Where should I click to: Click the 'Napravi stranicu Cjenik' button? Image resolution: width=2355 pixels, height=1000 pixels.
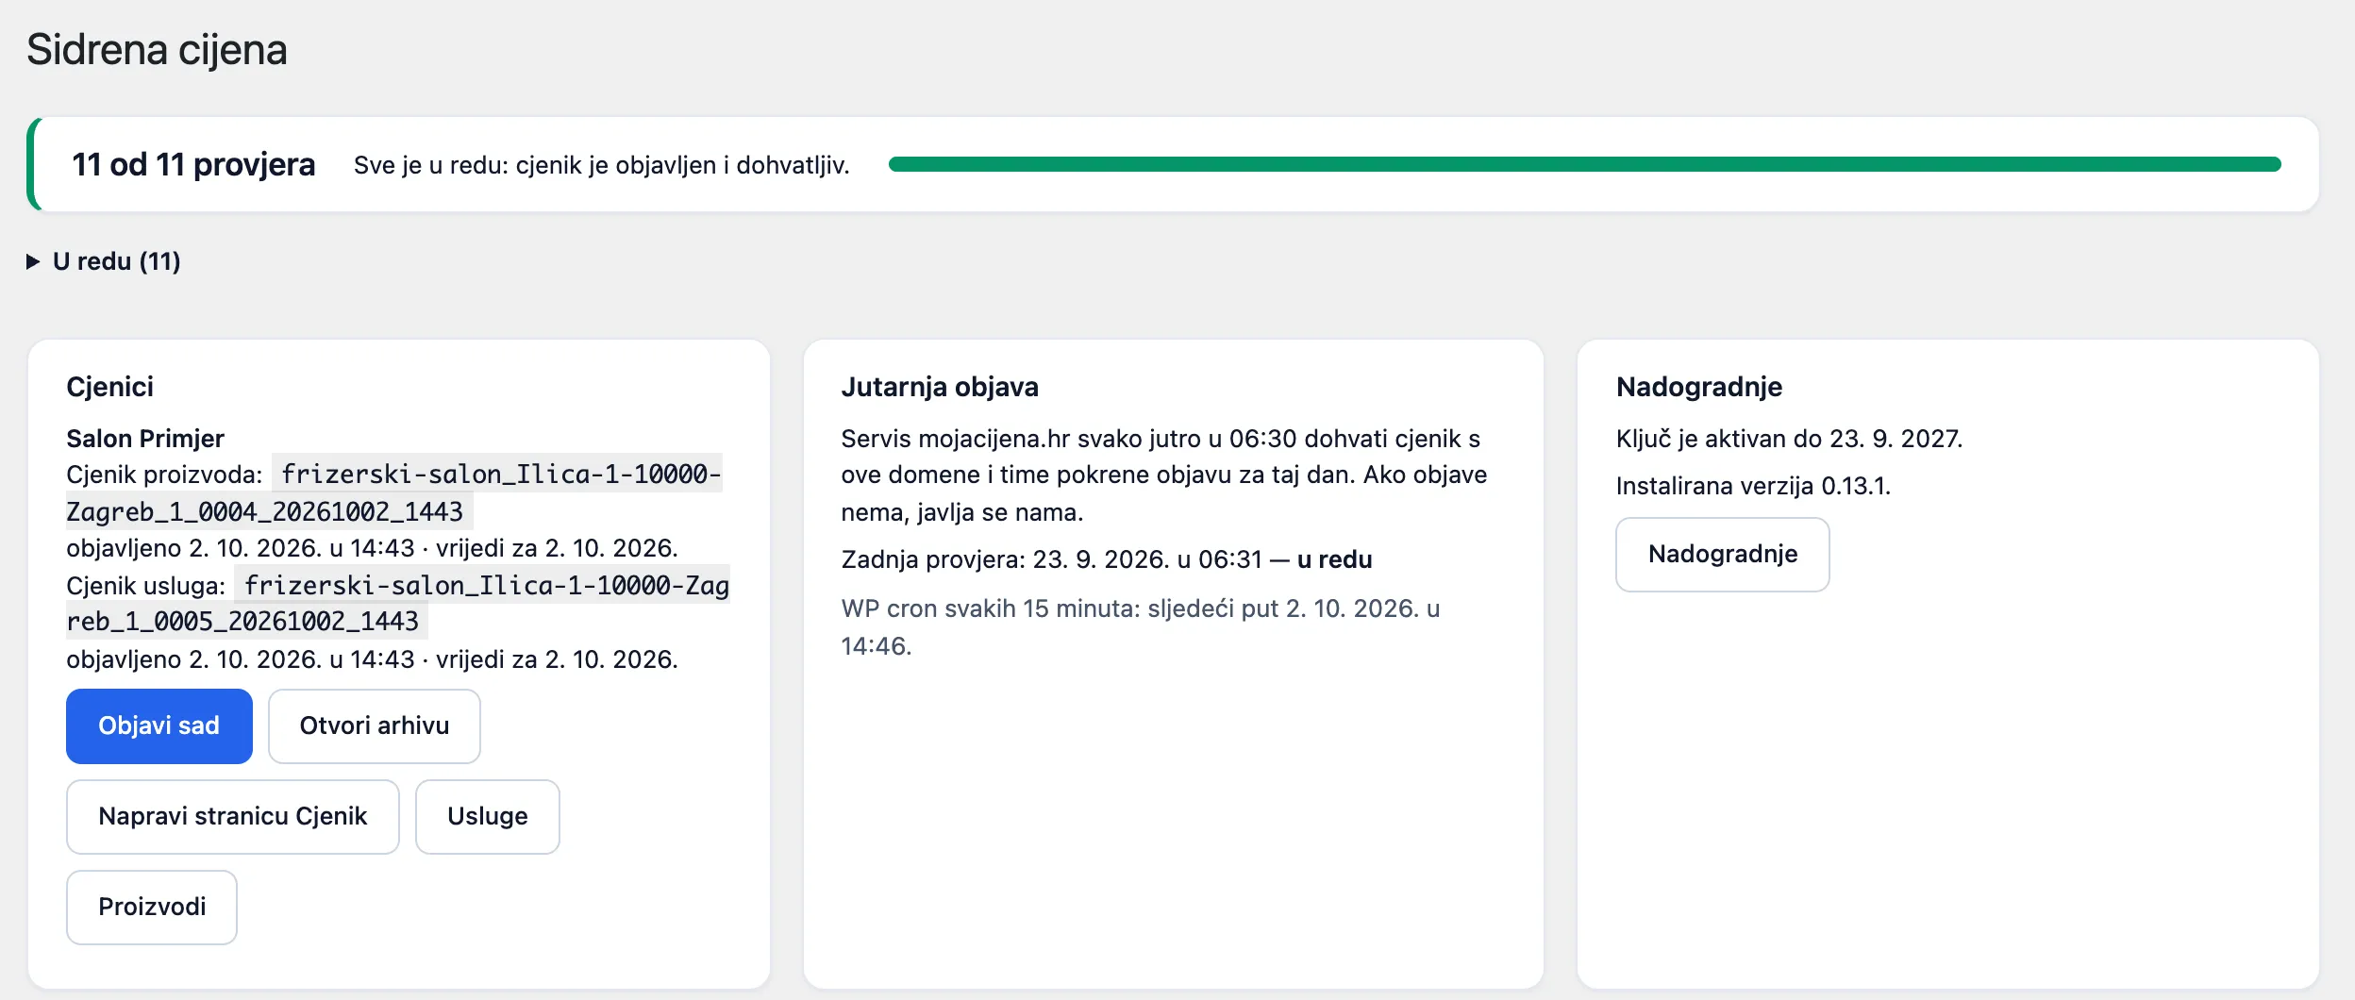point(233,816)
